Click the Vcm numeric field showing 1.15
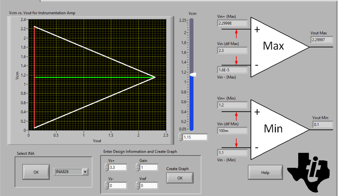 pyautogui.click(x=195, y=137)
